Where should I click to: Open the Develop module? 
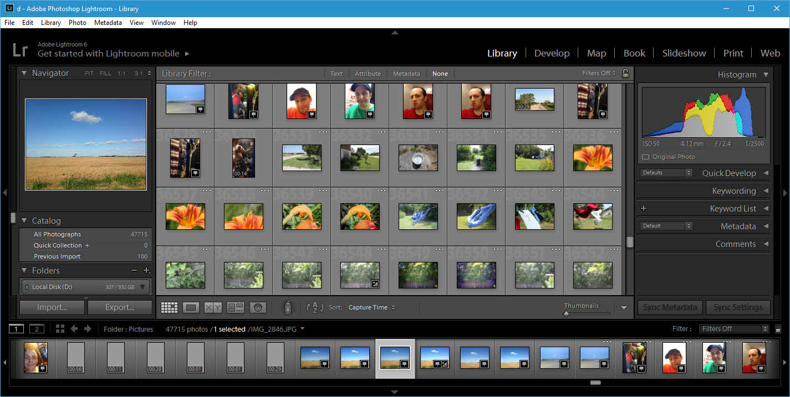point(552,53)
